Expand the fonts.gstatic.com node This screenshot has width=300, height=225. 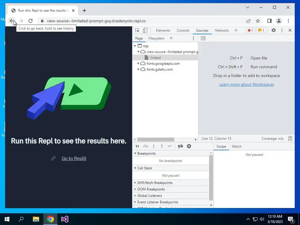(x=138, y=69)
